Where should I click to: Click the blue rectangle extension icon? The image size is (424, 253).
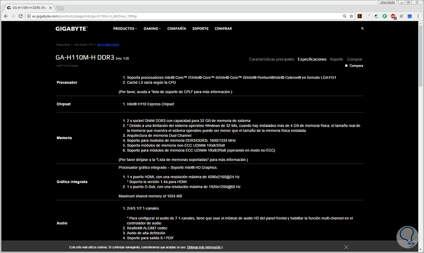[410, 16]
